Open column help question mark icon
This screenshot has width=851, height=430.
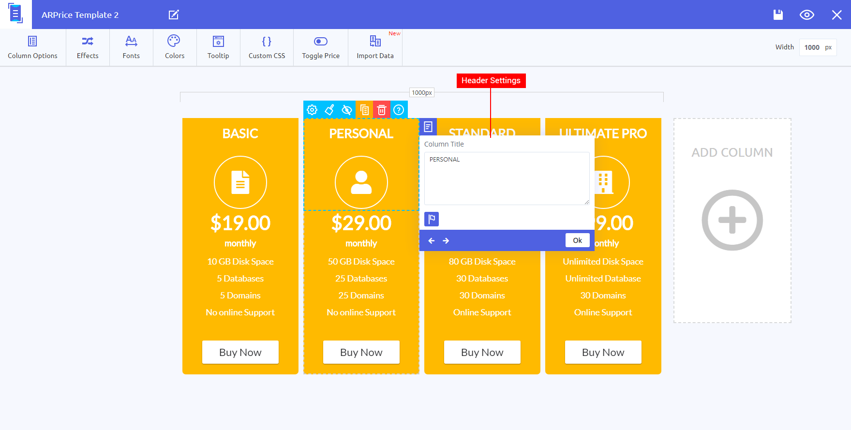point(399,110)
